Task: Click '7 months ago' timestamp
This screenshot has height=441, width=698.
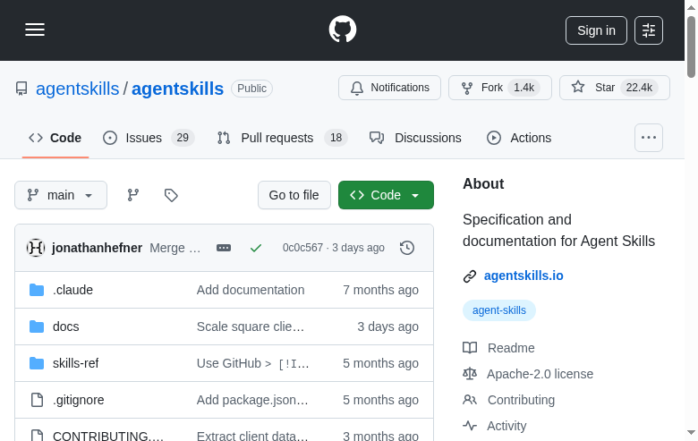Action: 380,290
